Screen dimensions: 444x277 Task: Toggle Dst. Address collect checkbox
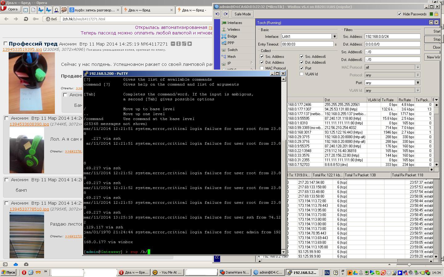[262, 62]
